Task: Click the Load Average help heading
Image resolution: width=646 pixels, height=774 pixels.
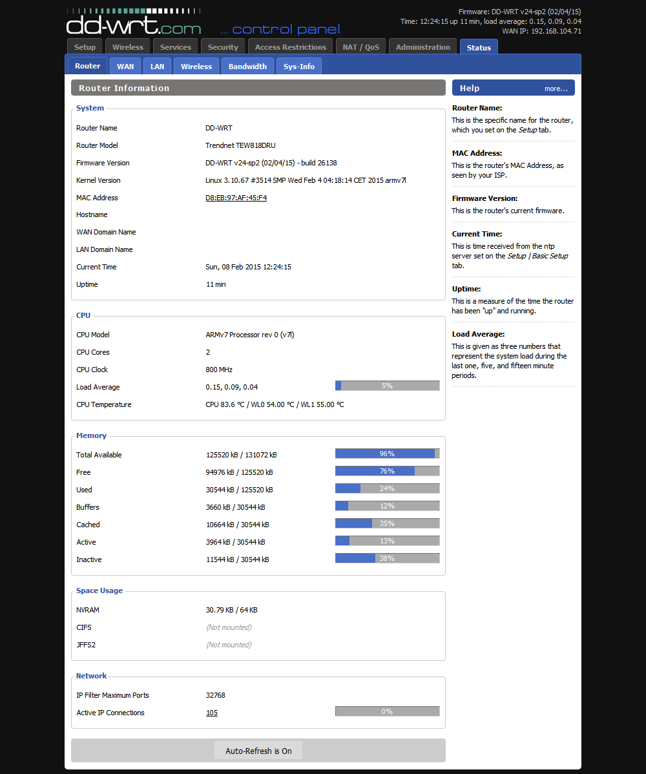Action: pyautogui.click(x=478, y=334)
